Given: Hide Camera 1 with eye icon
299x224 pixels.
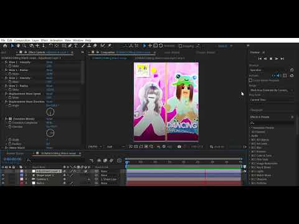Looking at the screenshot, I should point(3,179).
